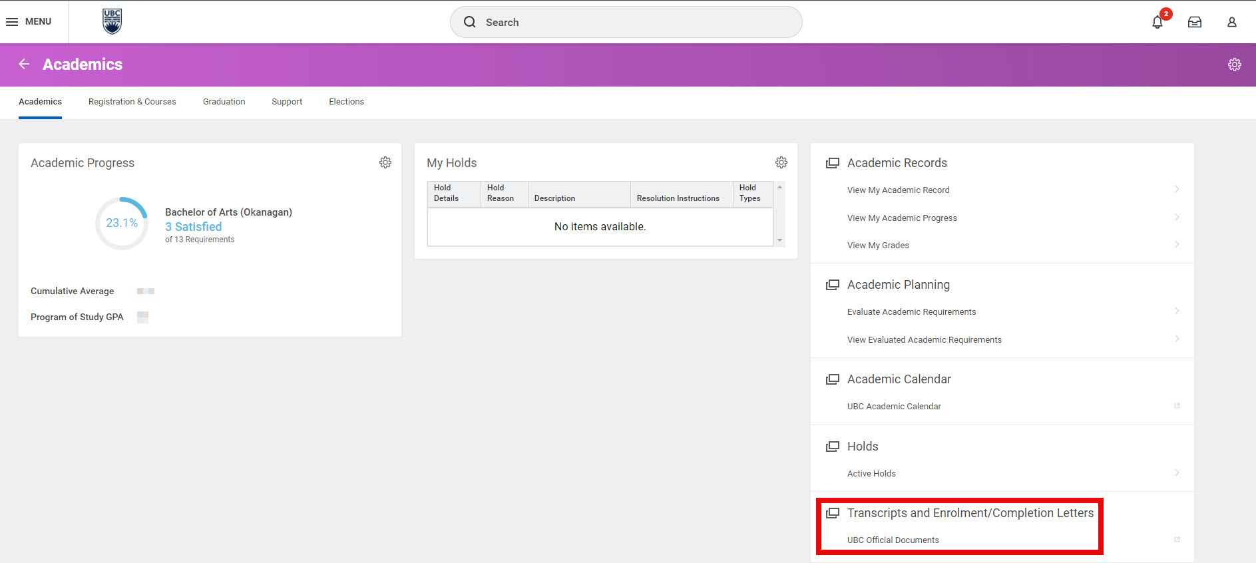Click My Holds scrollbar up arrow

coord(779,187)
